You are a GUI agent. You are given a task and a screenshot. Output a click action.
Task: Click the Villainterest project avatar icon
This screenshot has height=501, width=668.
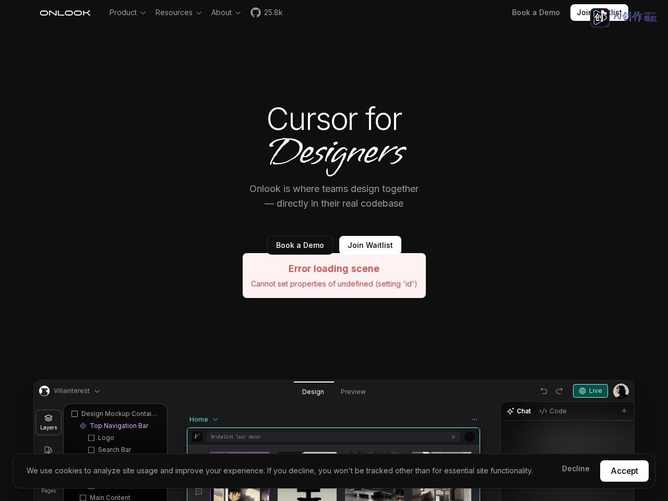point(44,391)
